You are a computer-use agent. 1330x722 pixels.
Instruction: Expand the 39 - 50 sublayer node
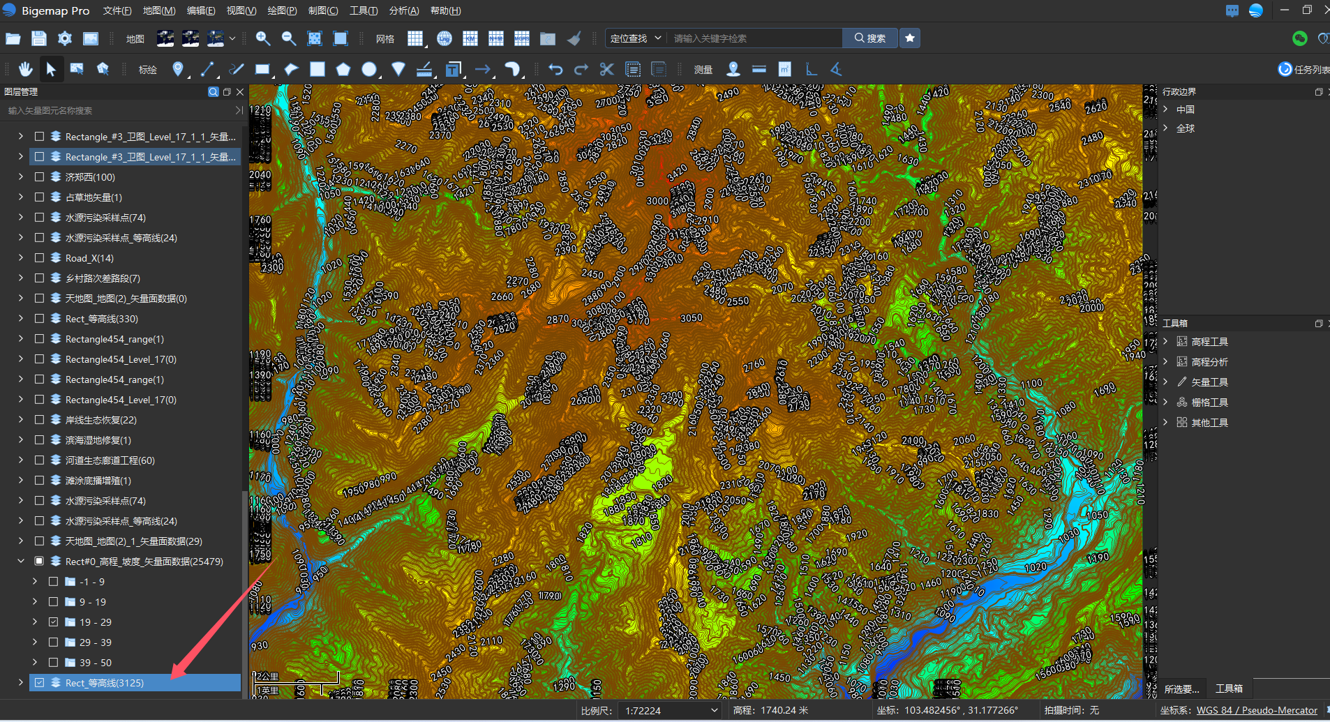[35, 663]
